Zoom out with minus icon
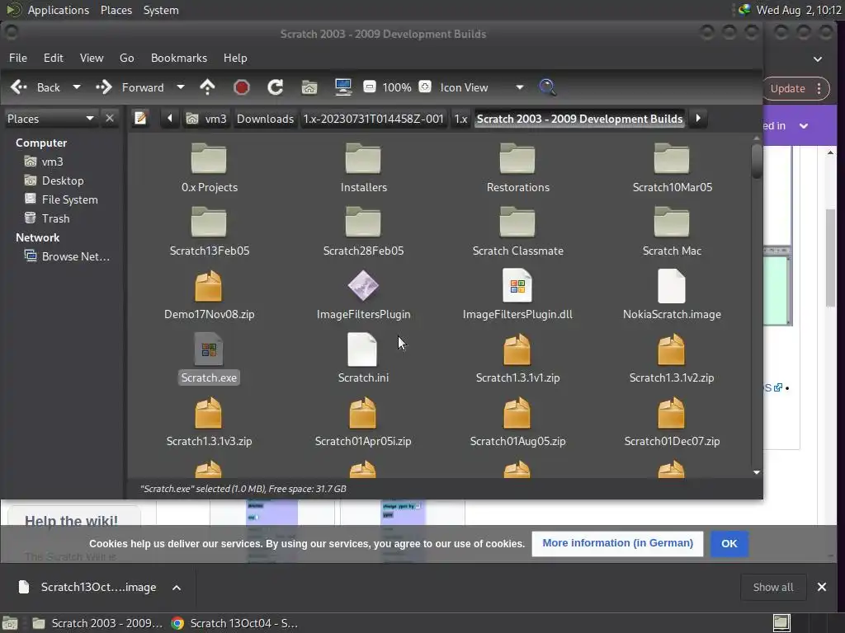This screenshot has width=845, height=633. pos(369,87)
